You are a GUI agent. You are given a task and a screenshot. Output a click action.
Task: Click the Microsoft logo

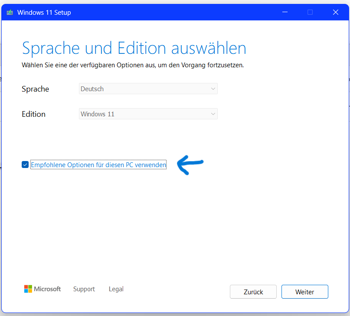[43, 289]
